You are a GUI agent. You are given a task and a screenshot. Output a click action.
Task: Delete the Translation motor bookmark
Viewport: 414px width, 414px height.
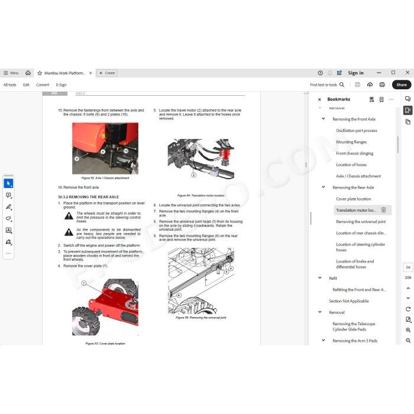384,210
